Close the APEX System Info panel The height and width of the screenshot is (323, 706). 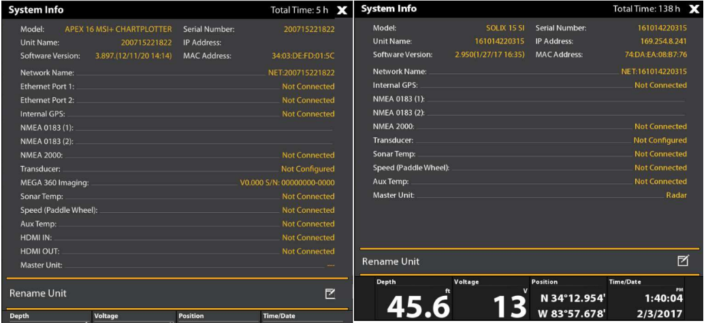click(x=342, y=10)
